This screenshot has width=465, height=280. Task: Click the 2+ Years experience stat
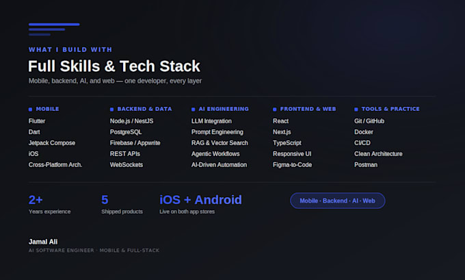coord(49,204)
